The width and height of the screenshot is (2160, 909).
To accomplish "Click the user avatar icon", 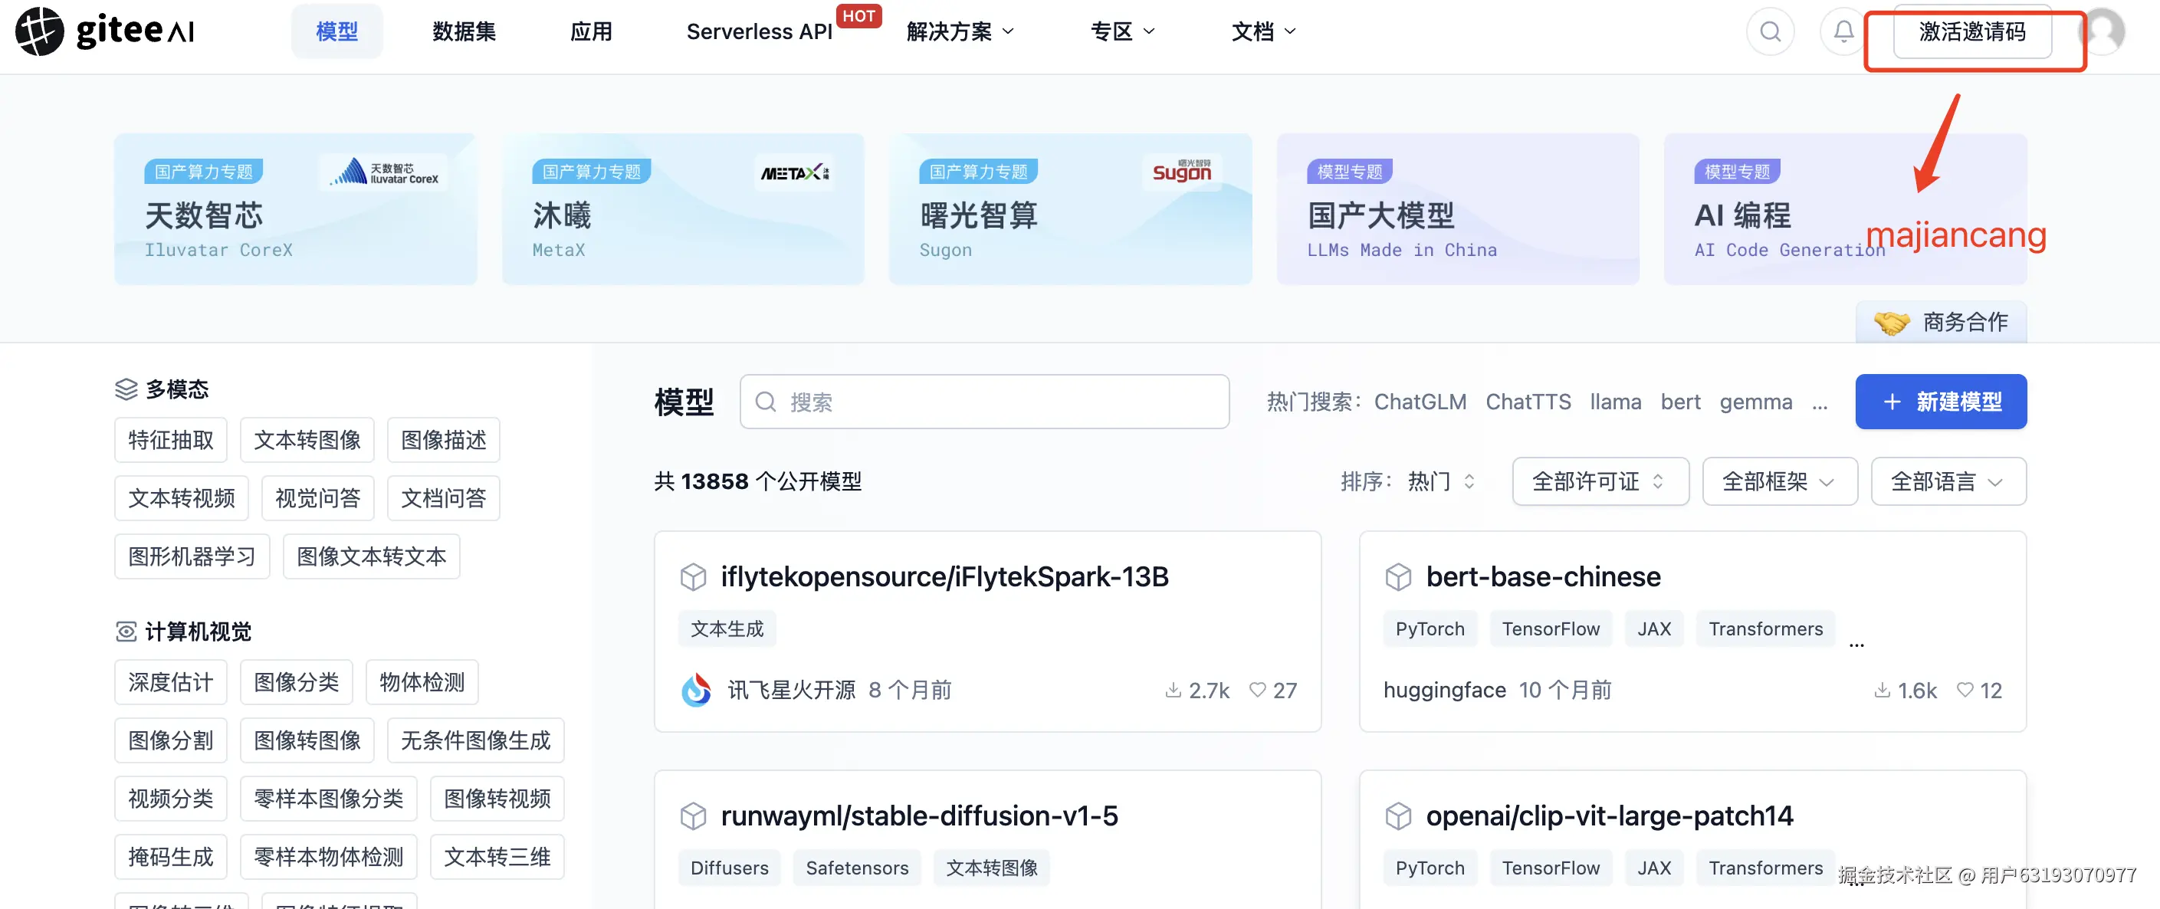I will tap(2104, 32).
